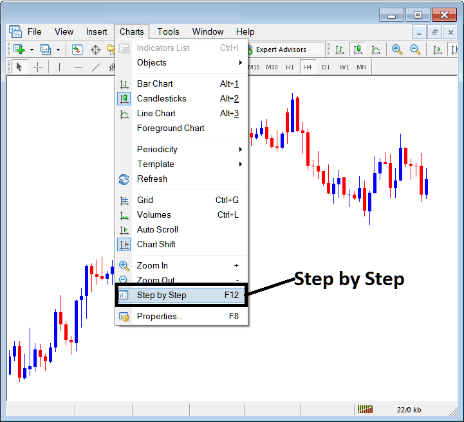
Task: Click the connection status indicator in status bar
Action: (365, 409)
